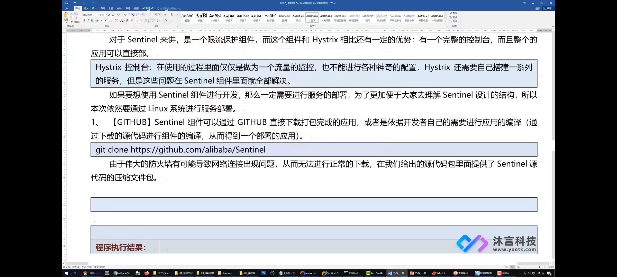Open the 文件 menu

coord(67,8)
